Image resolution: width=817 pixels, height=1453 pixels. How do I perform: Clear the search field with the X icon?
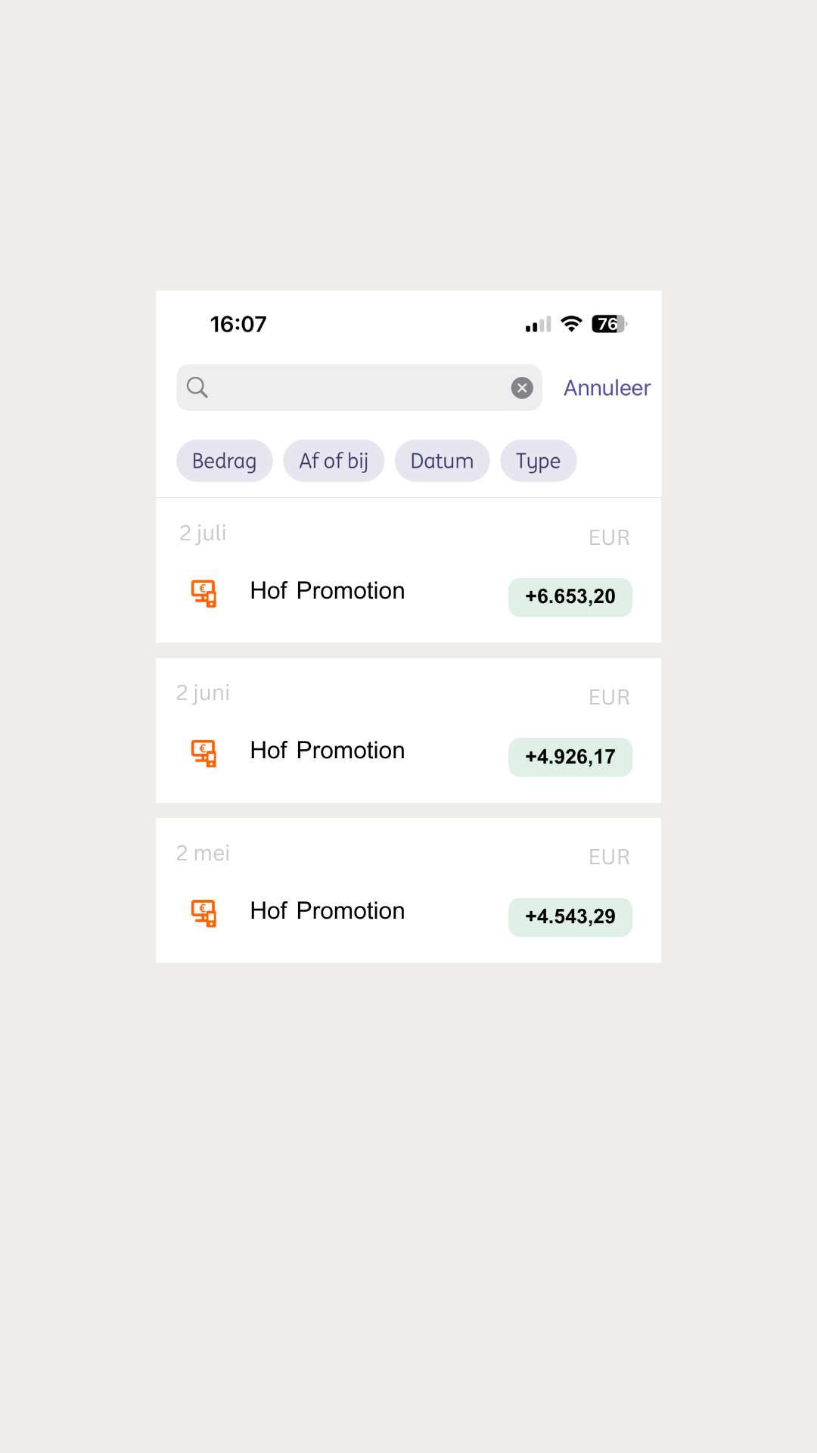[522, 387]
